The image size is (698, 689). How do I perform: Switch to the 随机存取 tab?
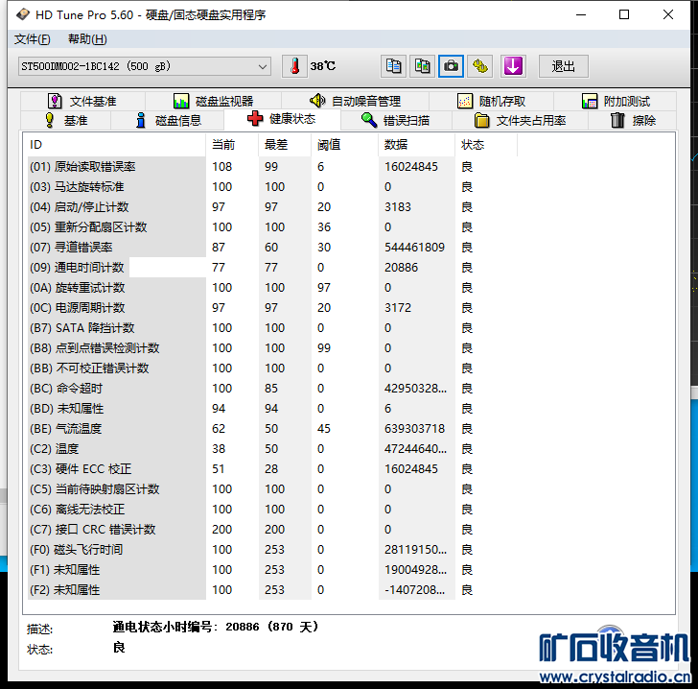point(492,101)
